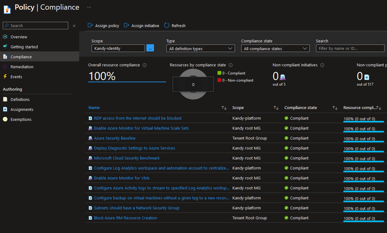Screen dimensions: 387x233
Task: Click the 100% overall compliance value
Action: (x=102, y=76)
